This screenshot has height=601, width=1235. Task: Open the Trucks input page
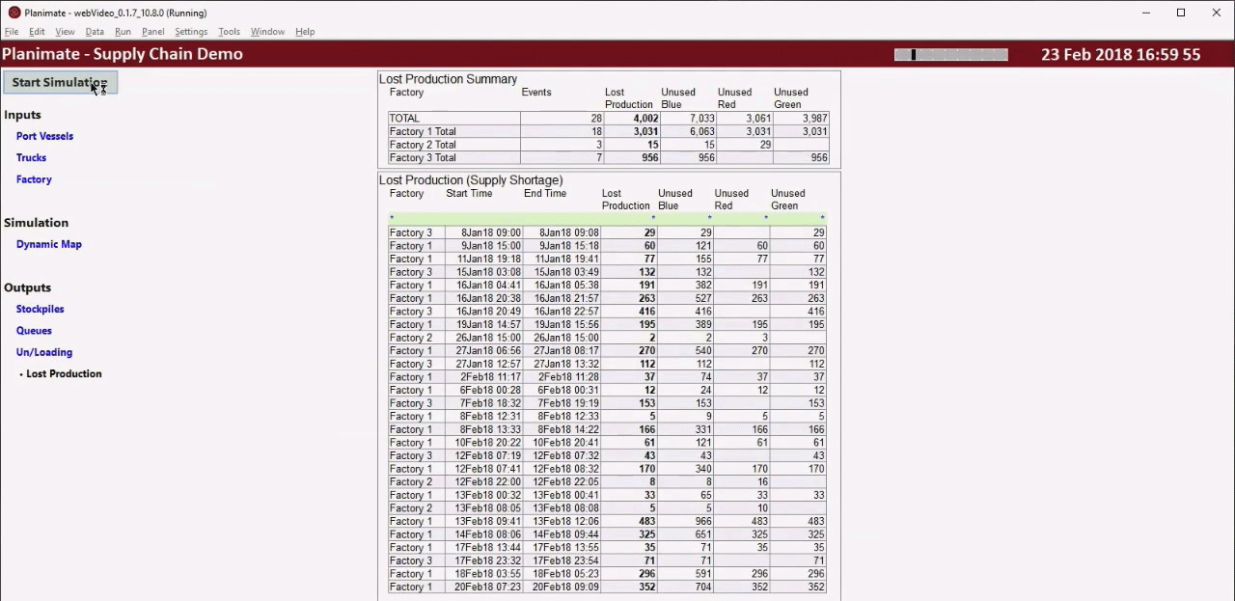(31, 157)
